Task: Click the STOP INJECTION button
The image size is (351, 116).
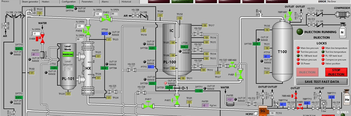Action: [336, 72]
